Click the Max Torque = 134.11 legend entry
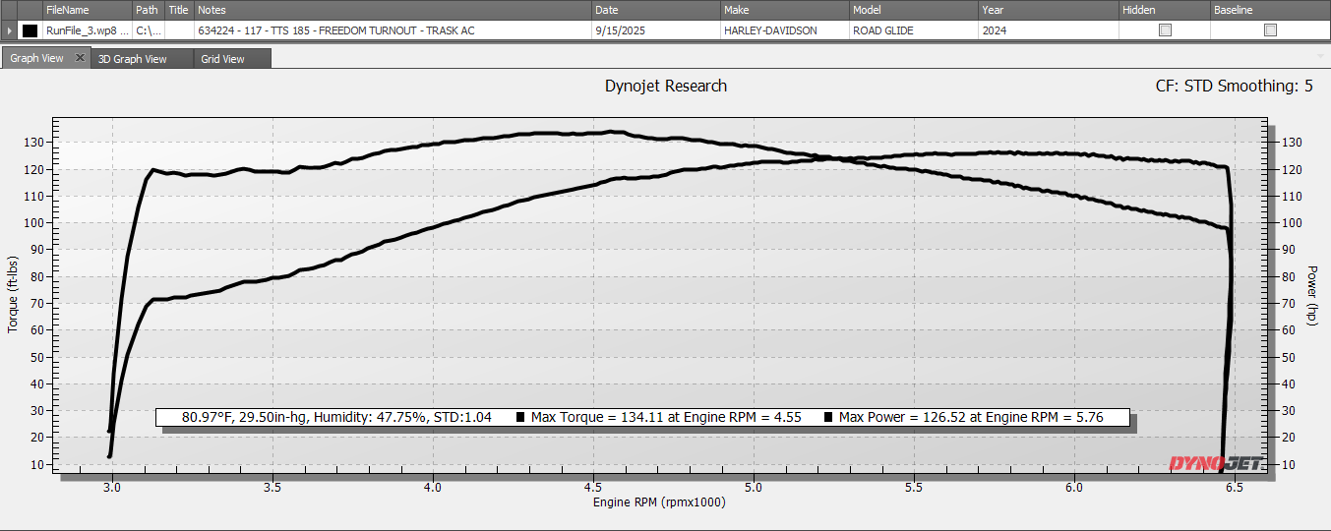 (x=658, y=417)
